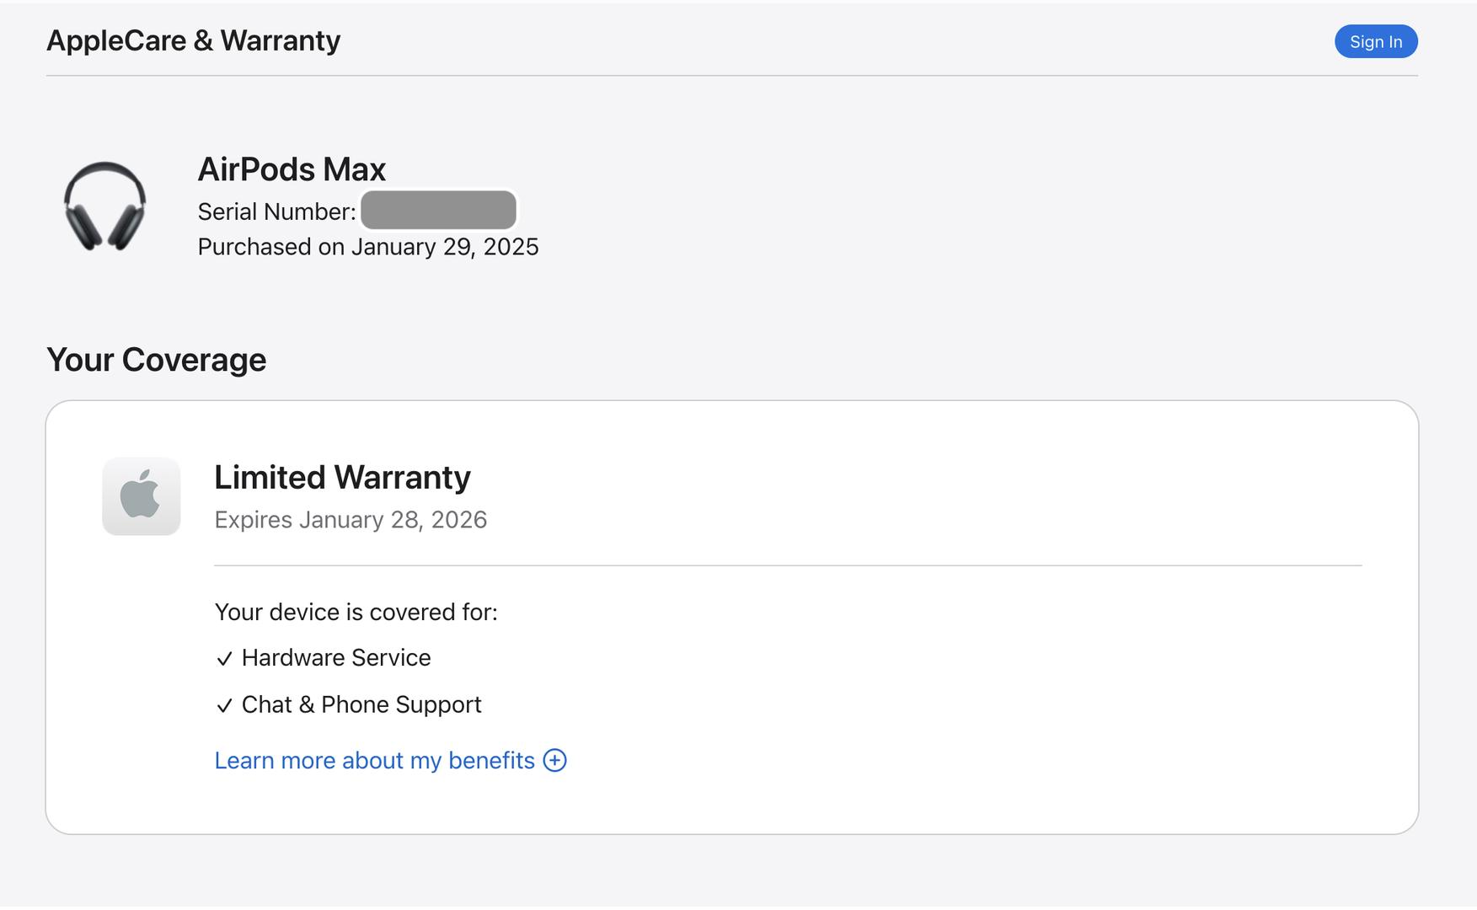Click the Serial Number label
Viewport: 1477px width, 910px height.
tap(276, 211)
